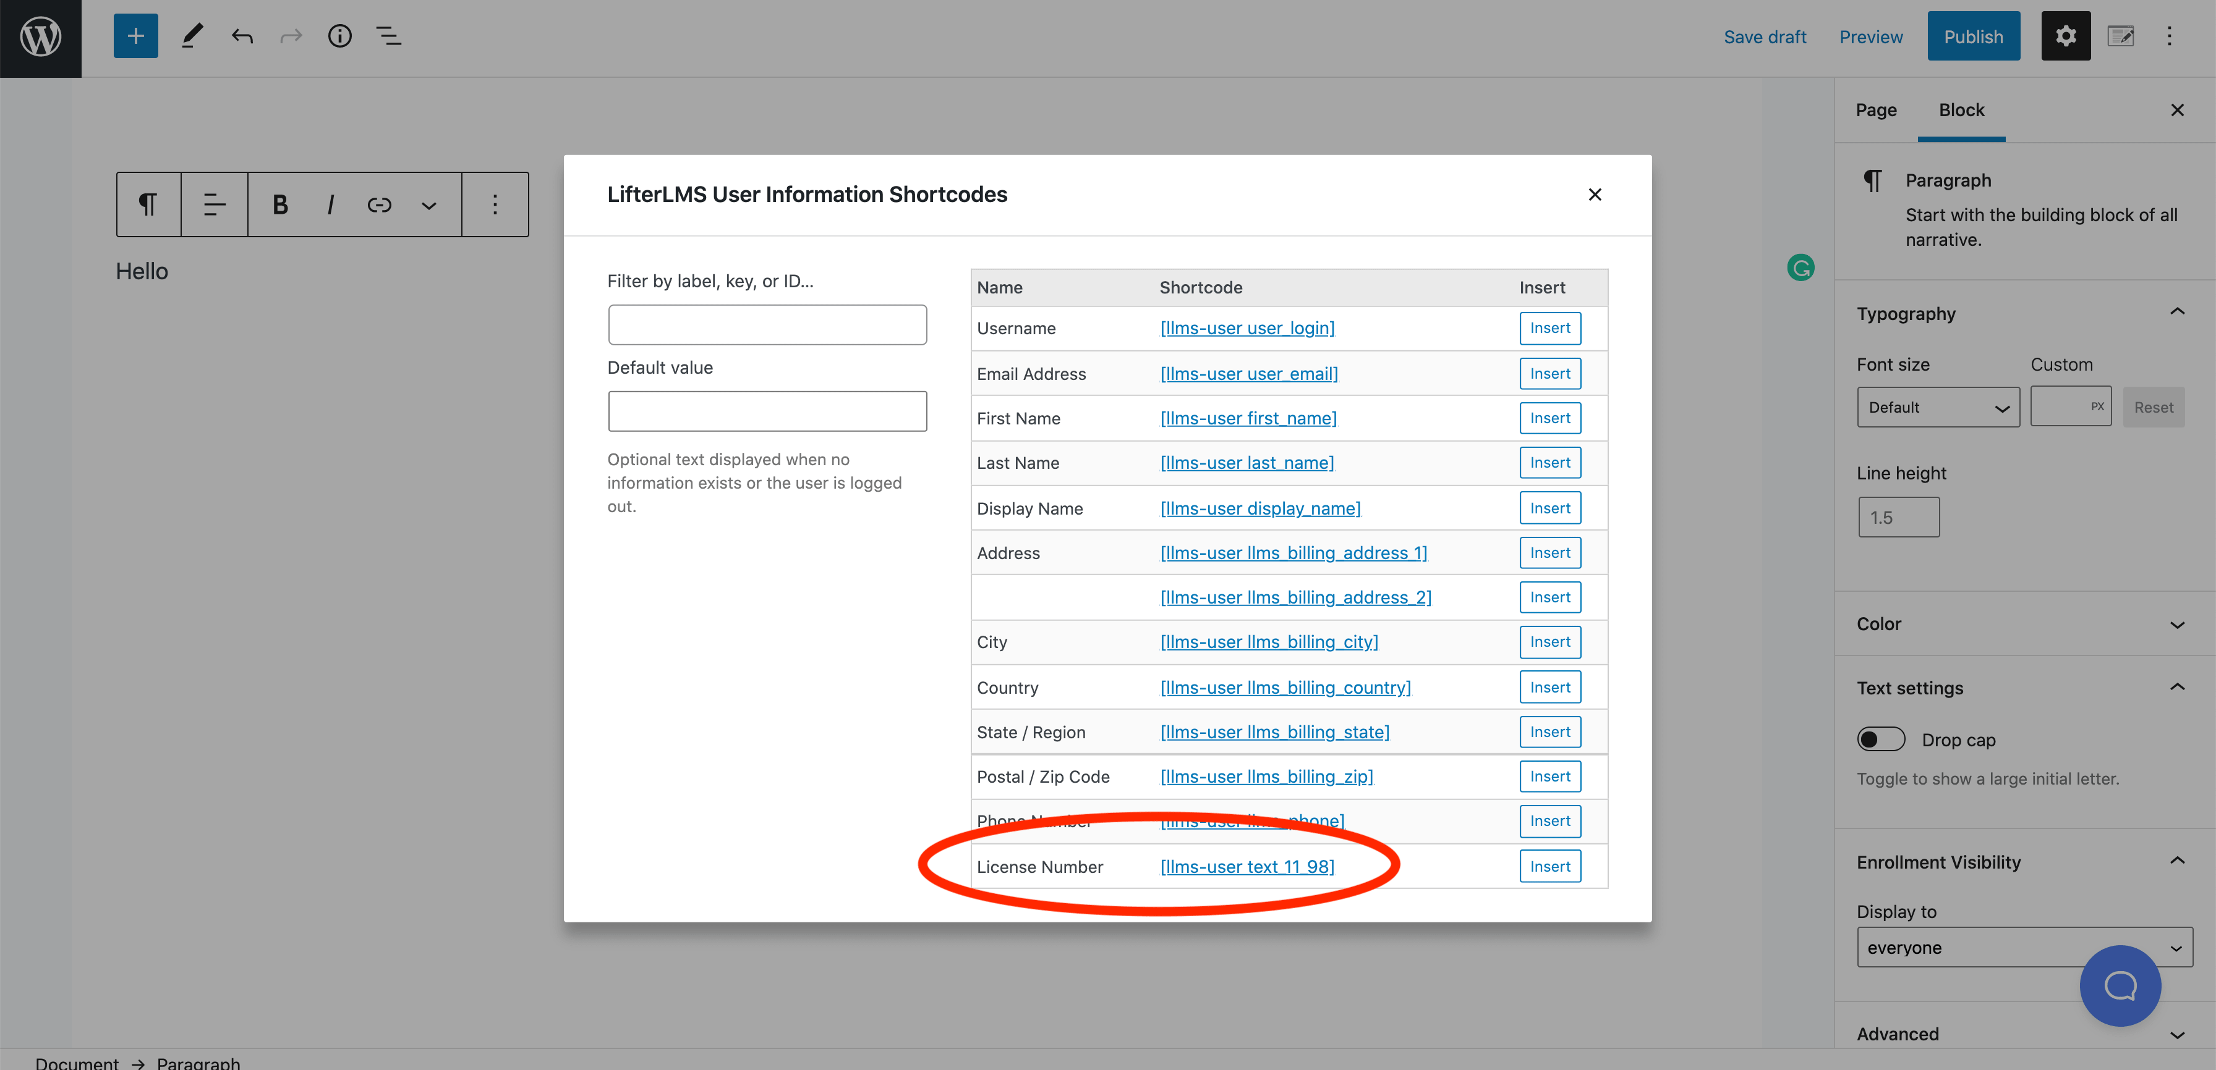Click the font size Reset button

(x=2153, y=407)
